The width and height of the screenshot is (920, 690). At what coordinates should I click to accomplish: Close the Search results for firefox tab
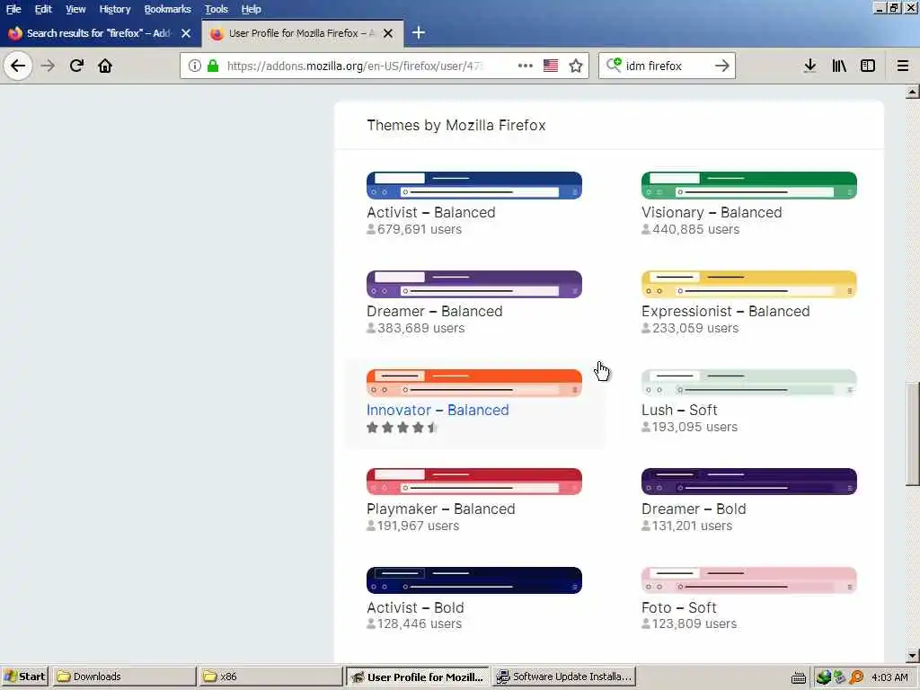186,33
